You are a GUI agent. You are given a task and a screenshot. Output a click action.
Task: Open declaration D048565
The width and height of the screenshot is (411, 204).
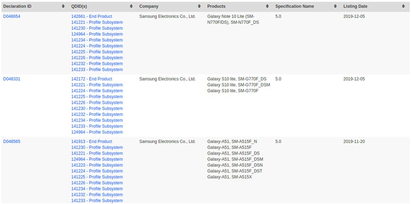tap(11, 141)
